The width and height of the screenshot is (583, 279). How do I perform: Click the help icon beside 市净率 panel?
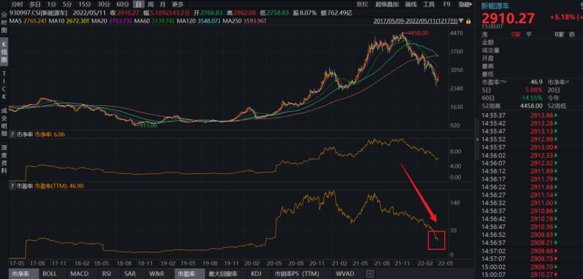tap(12, 135)
